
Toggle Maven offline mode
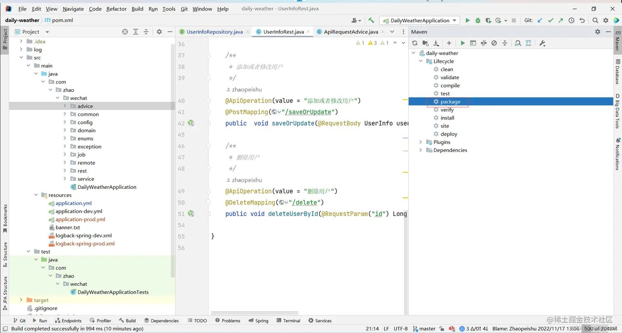(x=484, y=43)
